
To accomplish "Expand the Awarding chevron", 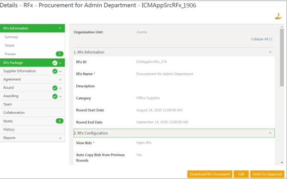I will pos(61,97).
